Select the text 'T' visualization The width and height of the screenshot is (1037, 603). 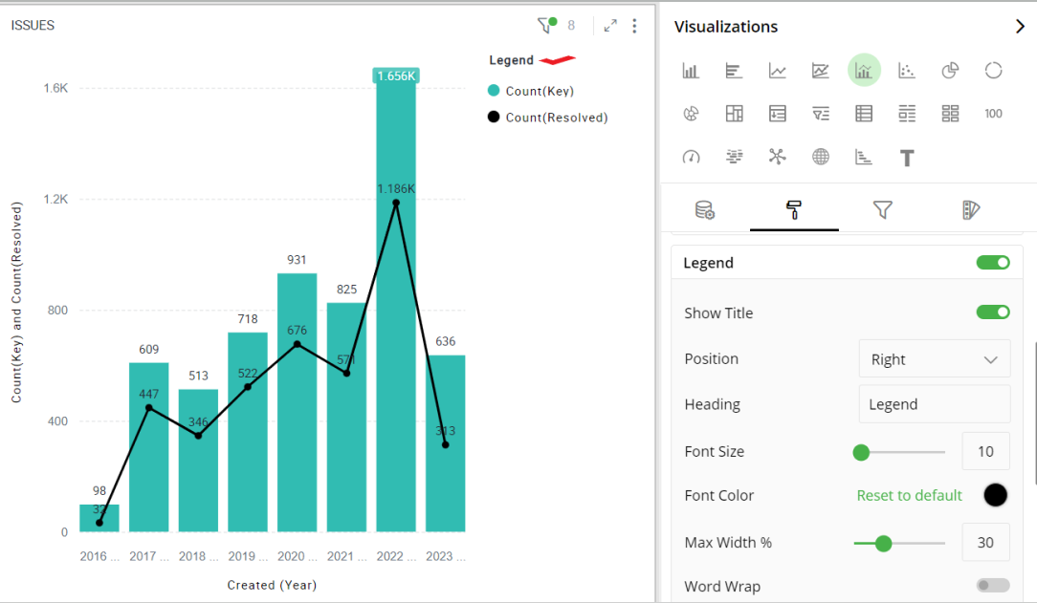coord(907,158)
